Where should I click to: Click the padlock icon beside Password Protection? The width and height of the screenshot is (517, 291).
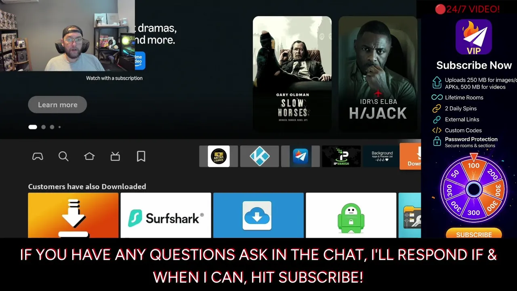click(437, 141)
